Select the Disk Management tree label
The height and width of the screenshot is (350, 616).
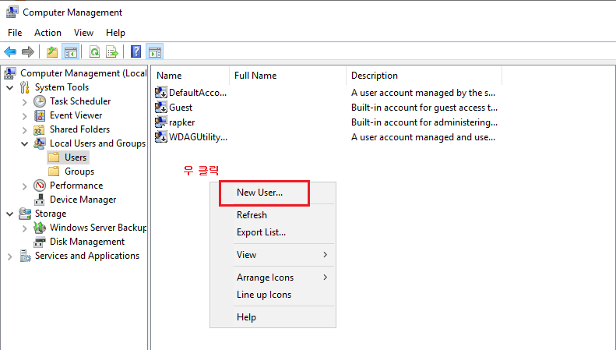point(87,242)
